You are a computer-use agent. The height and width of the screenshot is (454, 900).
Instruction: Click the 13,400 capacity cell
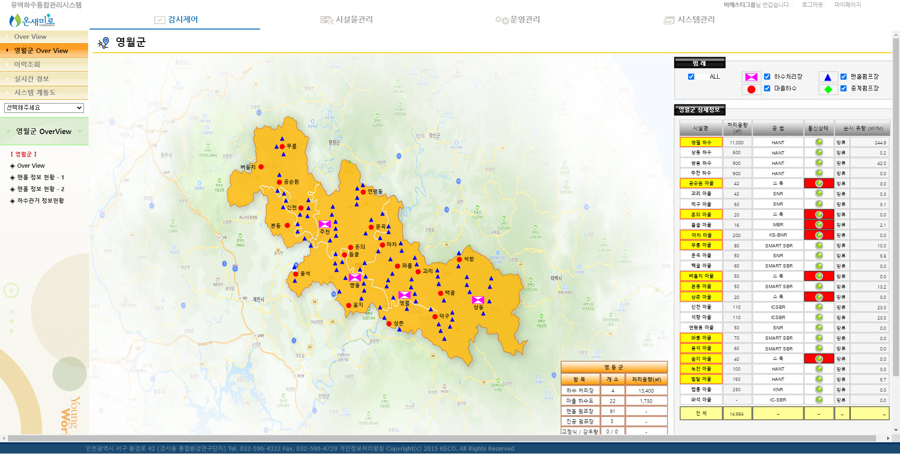coord(646,391)
